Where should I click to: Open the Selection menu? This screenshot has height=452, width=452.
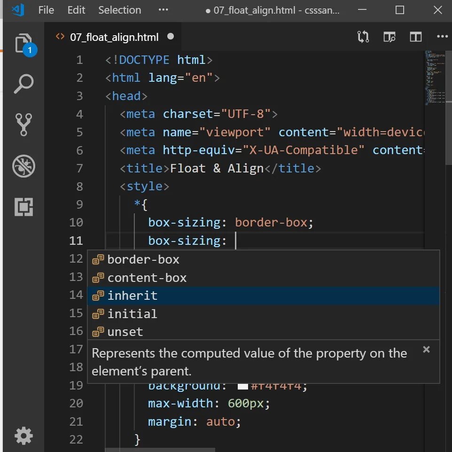tap(120, 10)
